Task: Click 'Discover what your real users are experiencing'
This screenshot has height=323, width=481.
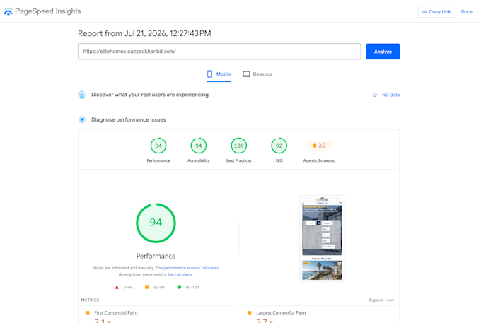Action: coord(150,95)
